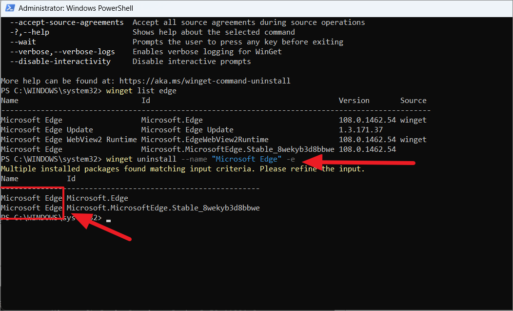Click the 'winget uninstall' command text
This screenshot has width=513, height=311.
[141, 159]
